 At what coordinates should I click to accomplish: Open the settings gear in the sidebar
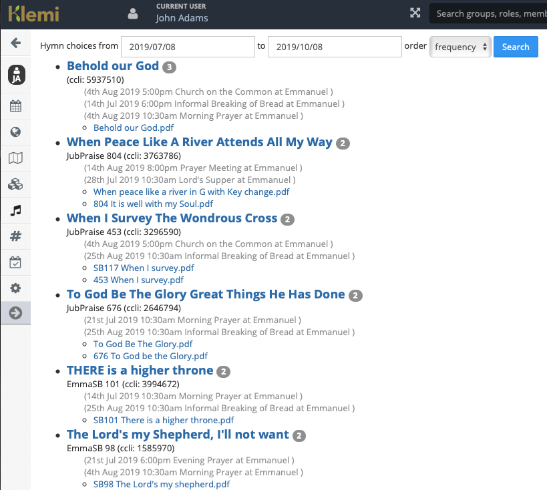15,288
